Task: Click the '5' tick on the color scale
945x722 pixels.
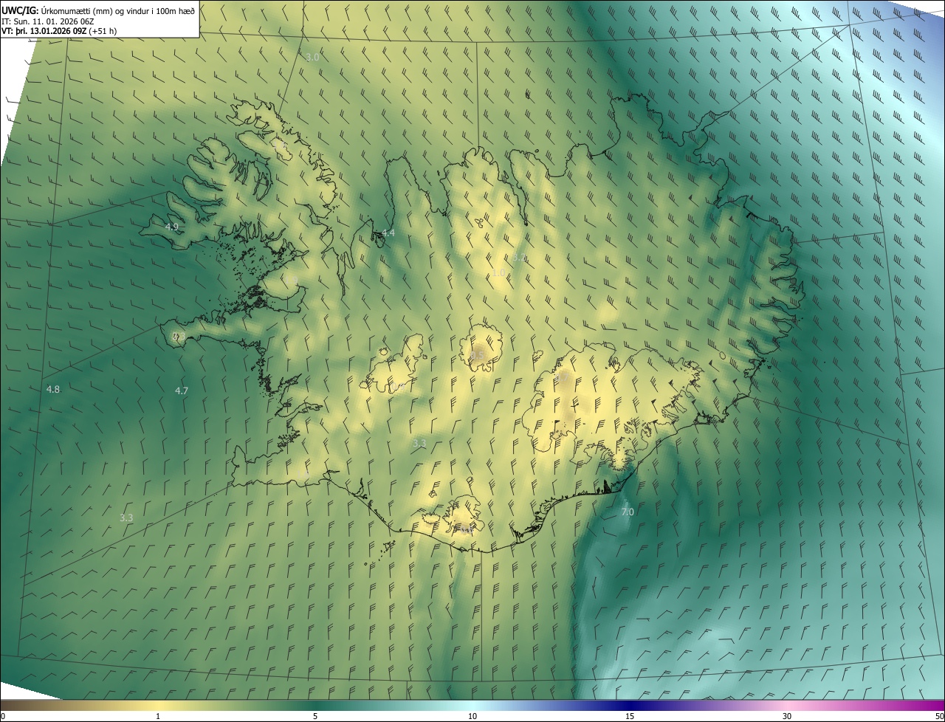Action: click(315, 716)
